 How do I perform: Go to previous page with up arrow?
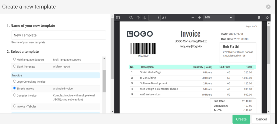click(x=138, y=18)
